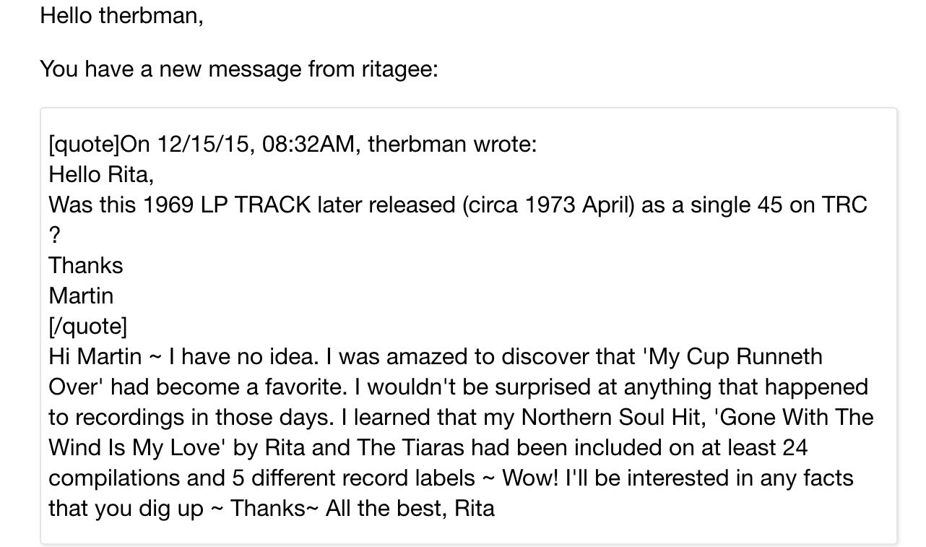Click the 'Martin' signature line
The width and height of the screenshot is (926, 547).
point(81,296)
